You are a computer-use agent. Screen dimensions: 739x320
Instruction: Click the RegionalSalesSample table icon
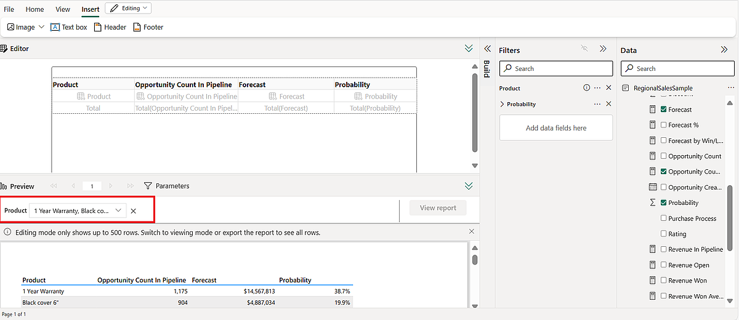click(x=626, y=88)
